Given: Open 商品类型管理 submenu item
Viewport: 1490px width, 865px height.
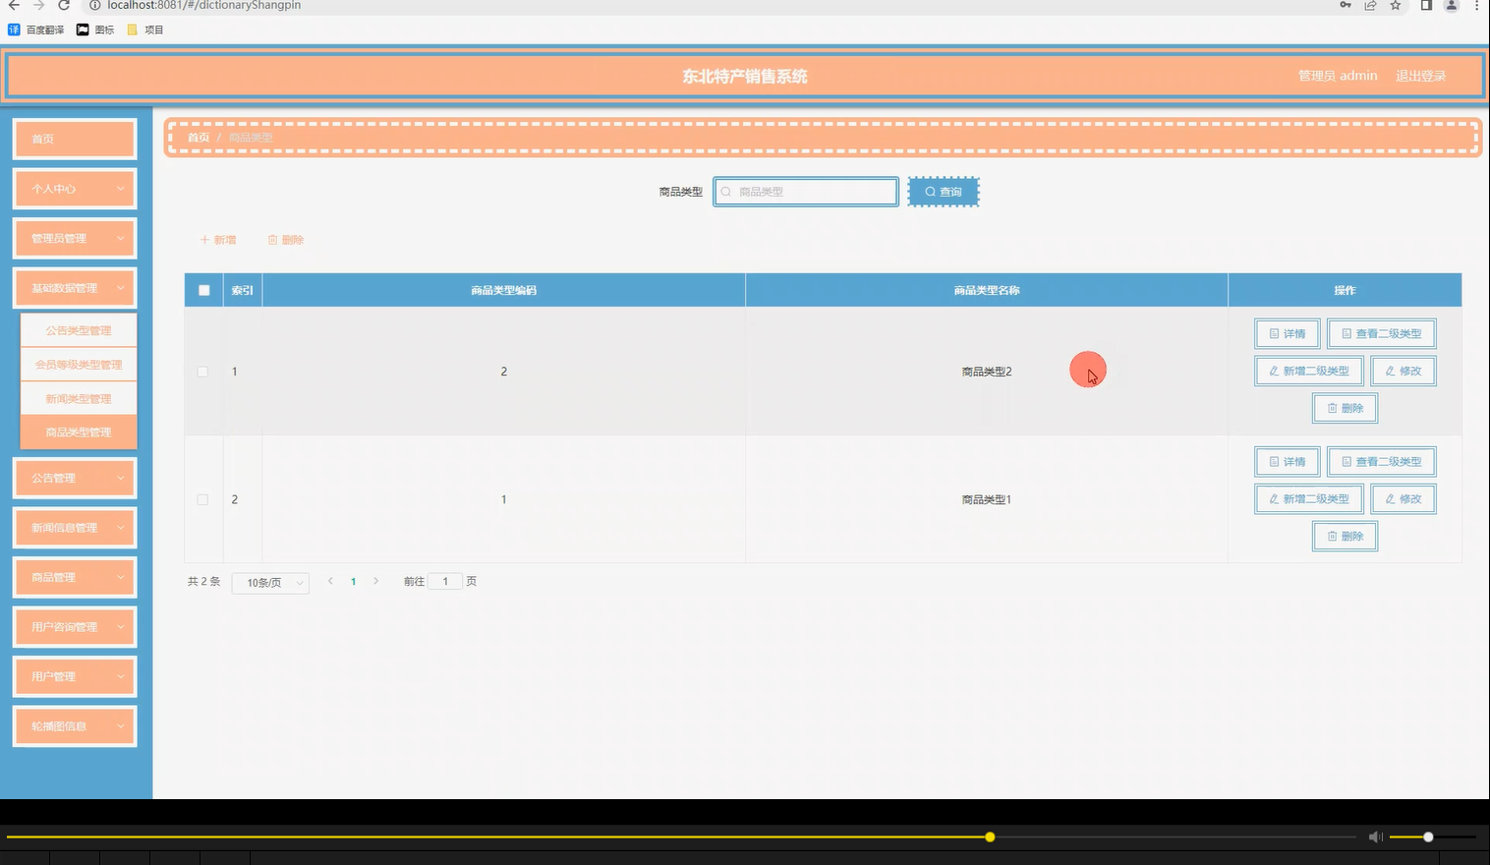Looking at the screenshot, I should tap(79, 432).
